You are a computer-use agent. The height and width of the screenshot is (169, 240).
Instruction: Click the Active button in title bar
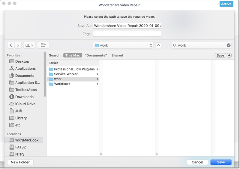click(226, 4)
